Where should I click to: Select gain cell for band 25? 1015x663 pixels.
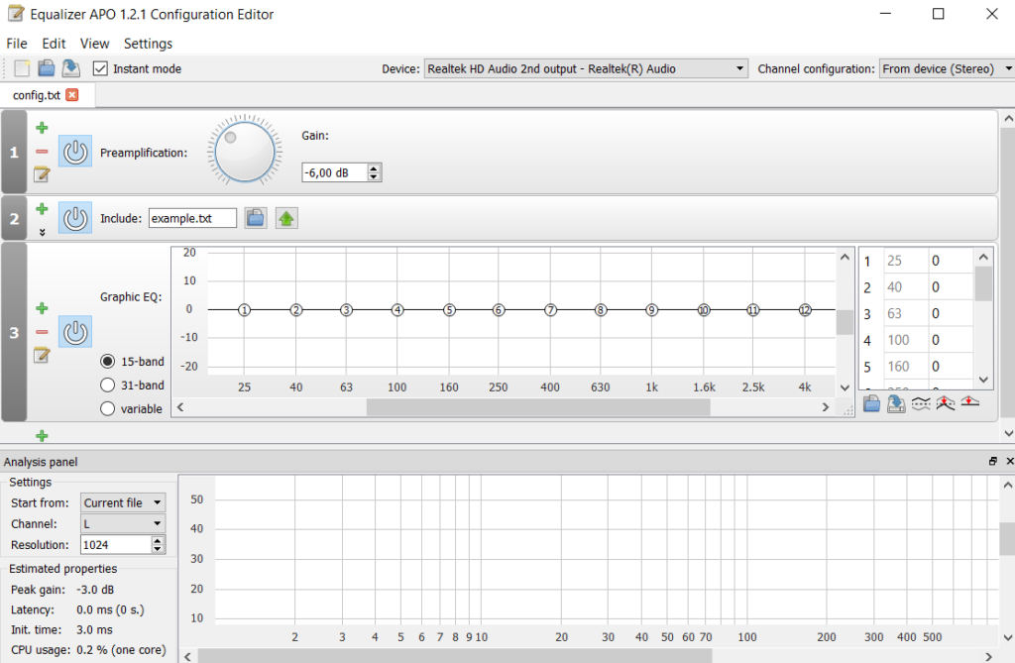click(951, 261)
